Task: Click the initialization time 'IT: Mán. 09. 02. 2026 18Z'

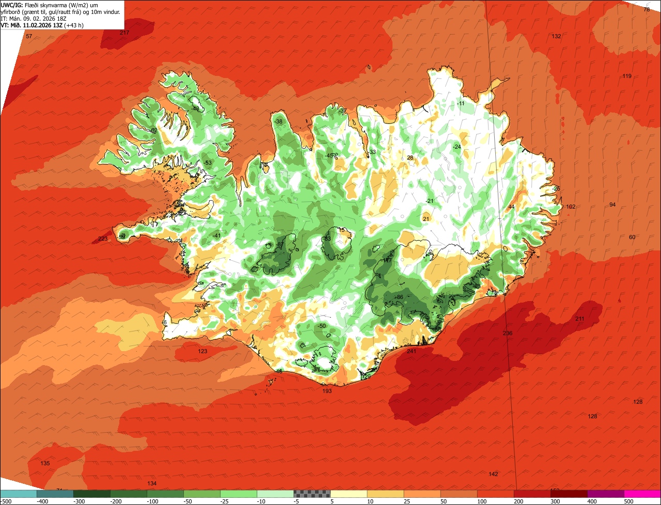Action: (x=34, y=18)
